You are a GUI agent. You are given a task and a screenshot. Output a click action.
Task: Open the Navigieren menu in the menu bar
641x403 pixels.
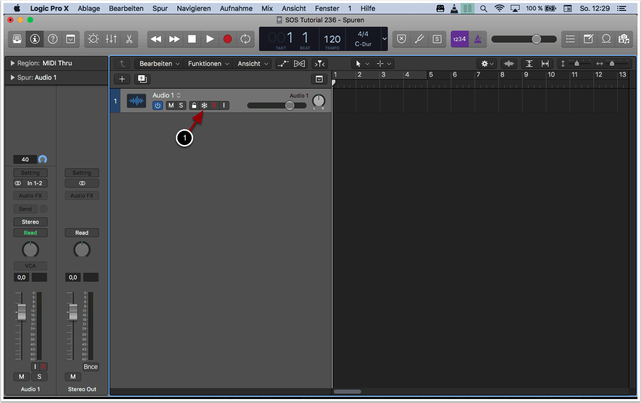[x=194, y=8]
